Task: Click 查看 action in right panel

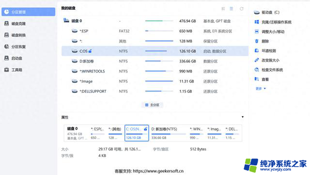Action: tap(265, 80)
